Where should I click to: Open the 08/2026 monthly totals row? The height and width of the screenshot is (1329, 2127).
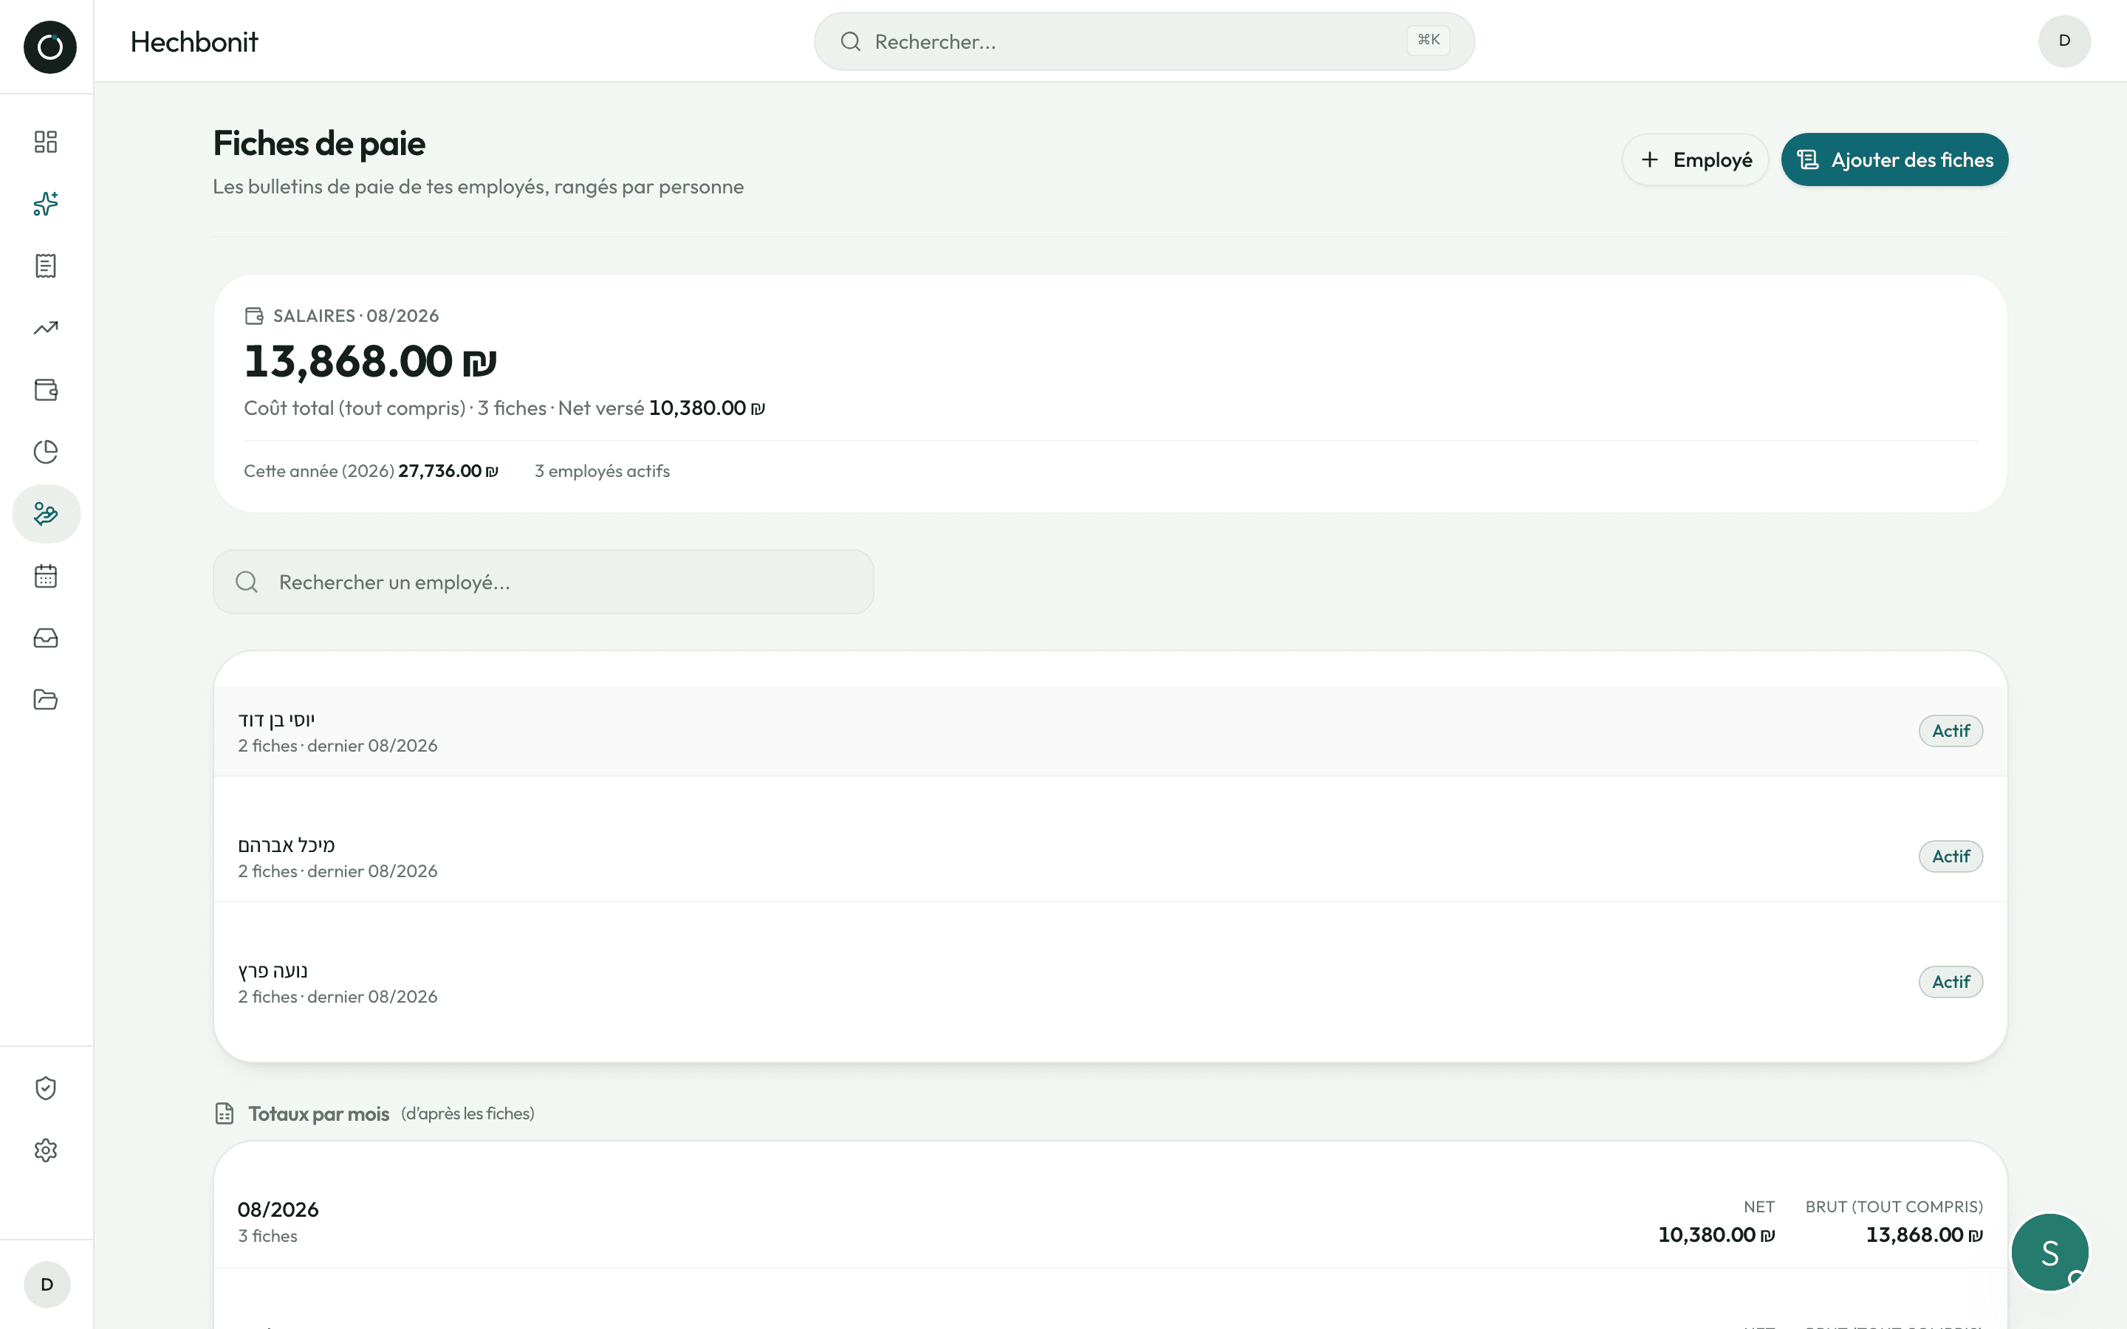[x=1110, y=1222]
